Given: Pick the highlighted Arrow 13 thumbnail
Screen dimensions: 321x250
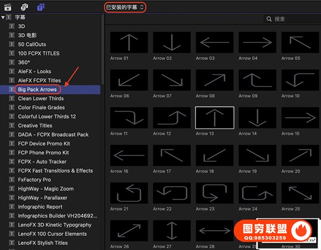Looking at the screenshot, I should (215, 117).
